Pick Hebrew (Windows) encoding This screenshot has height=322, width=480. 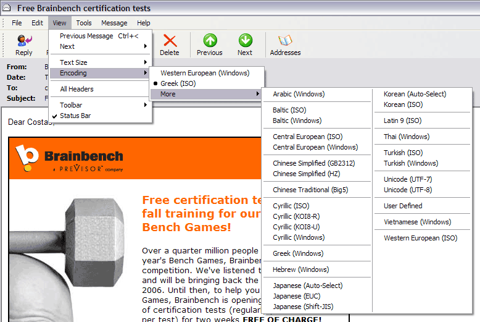[317, 269]
